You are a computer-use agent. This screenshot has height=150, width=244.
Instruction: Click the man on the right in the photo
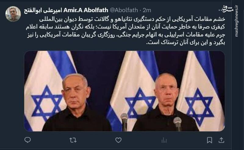(166, 102)
